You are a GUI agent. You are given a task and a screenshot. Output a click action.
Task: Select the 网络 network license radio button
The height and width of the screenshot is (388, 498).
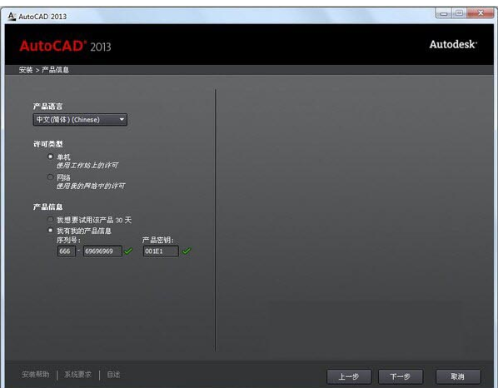[x=50, y=177]
